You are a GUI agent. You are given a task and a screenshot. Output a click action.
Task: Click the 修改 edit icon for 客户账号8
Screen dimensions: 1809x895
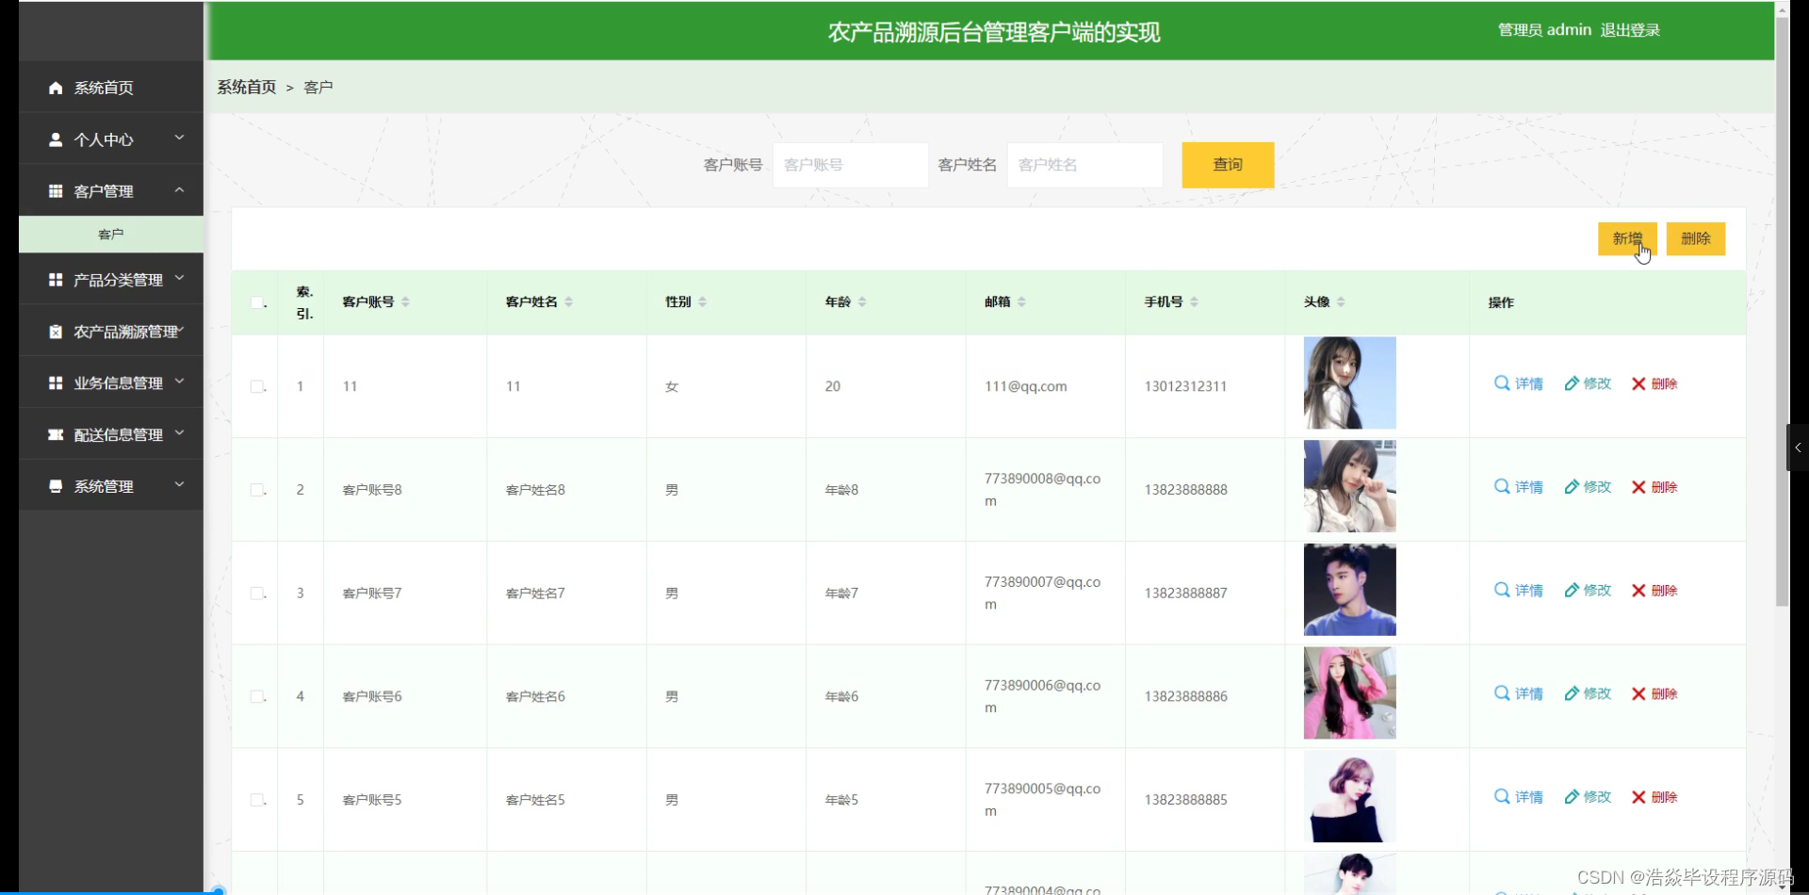(1572, 487)
